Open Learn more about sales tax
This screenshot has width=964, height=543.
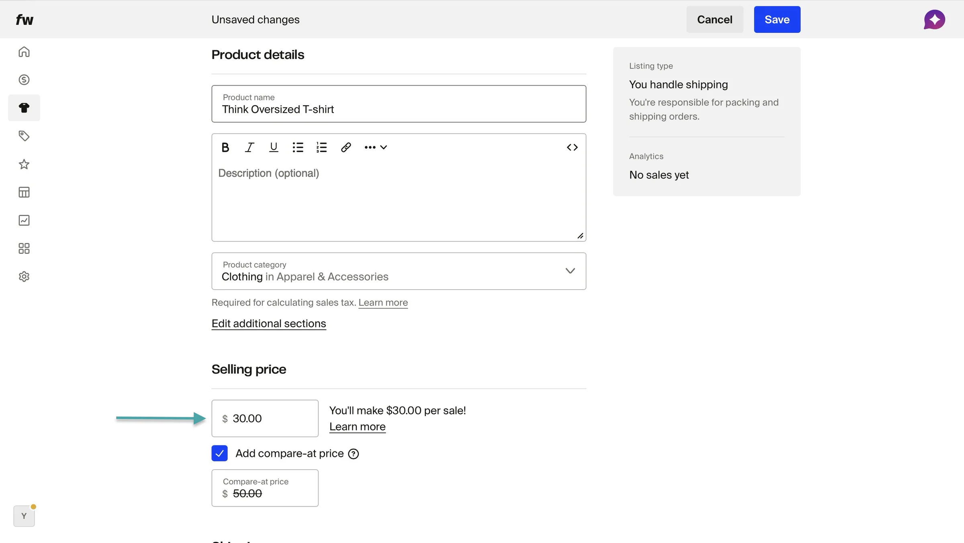pyautogui.click(x=383, y=302)
